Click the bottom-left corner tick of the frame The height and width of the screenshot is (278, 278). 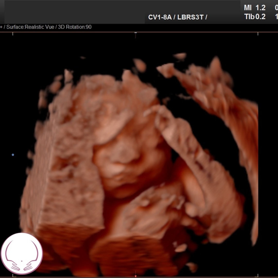pyautogui.click(x=13, y=275)
